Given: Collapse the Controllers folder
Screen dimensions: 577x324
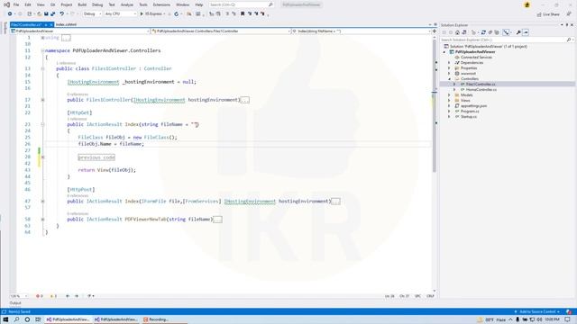Looking at the screenshot, I should tap(449, 79).
